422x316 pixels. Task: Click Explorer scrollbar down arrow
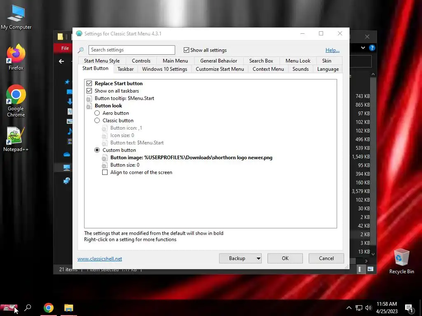tap(373, 254)
